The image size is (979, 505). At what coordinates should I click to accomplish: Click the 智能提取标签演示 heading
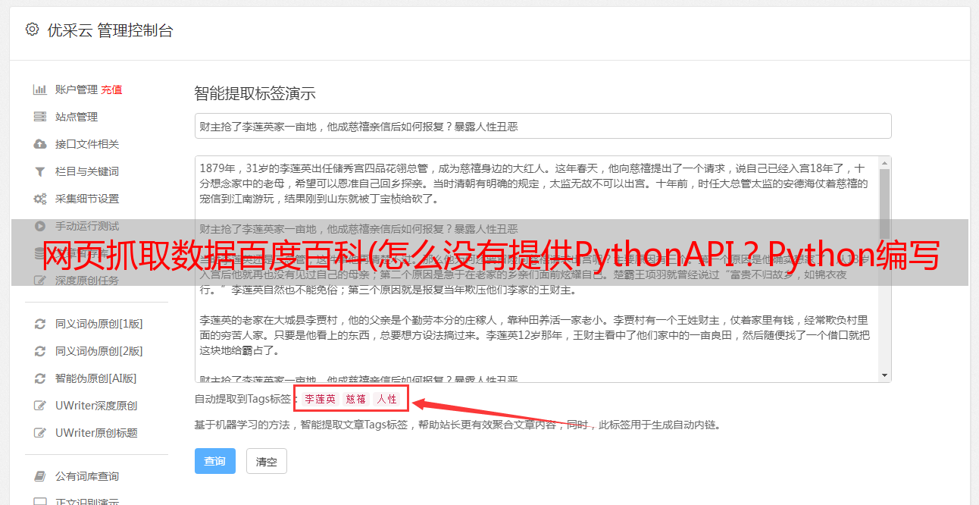click(255, 94)
